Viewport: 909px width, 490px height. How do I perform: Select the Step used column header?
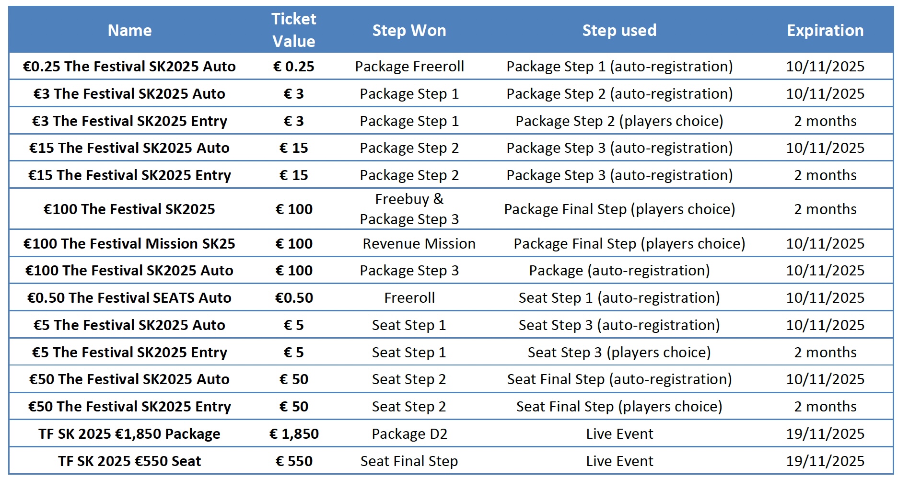(x=619, y=30)
